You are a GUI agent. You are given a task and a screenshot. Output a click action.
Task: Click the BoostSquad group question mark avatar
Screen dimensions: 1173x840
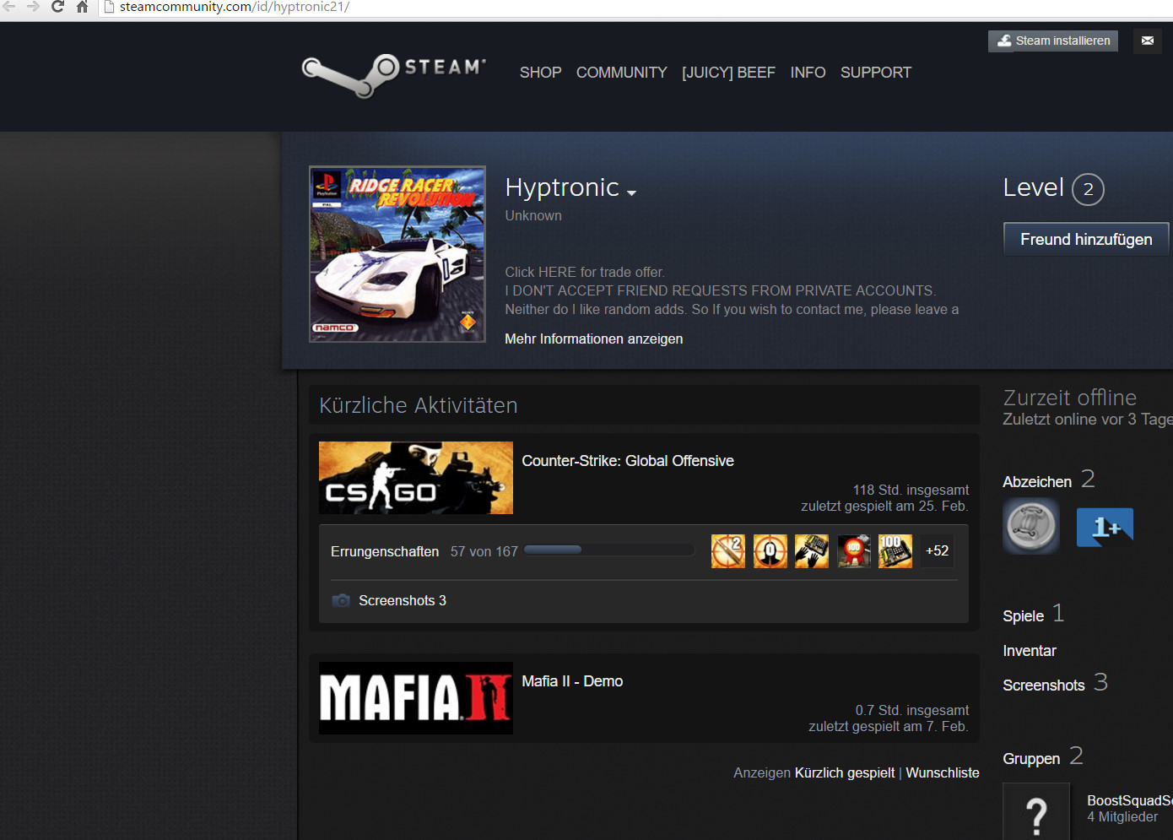click(1035, 812)
